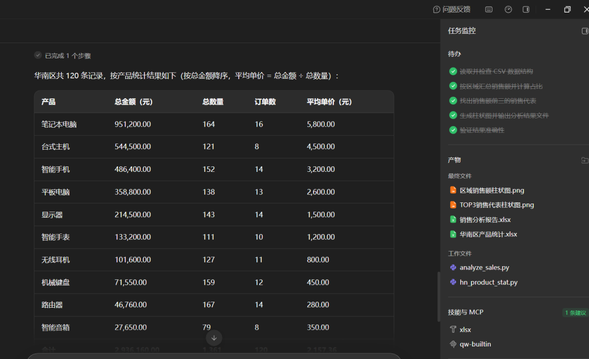Collapse the 任务监控 panel with its icon
The image size is (589, 359).
(x=585, y=31)
